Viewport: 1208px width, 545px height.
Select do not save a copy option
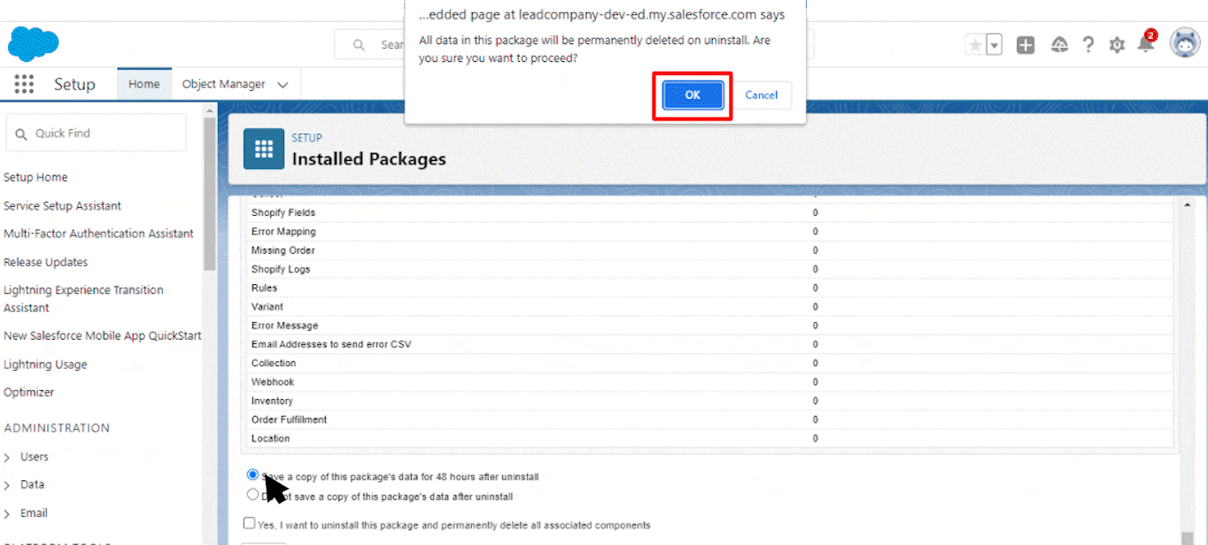[253, 495]
